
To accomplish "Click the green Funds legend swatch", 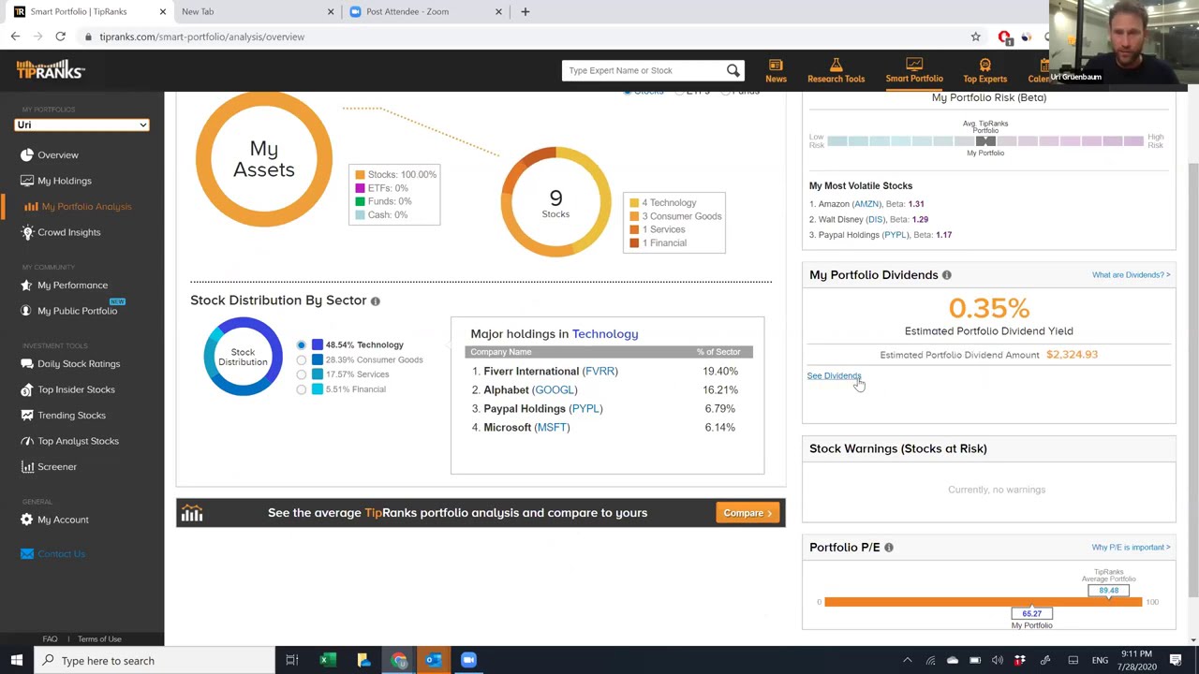I will tap(360, 201).
